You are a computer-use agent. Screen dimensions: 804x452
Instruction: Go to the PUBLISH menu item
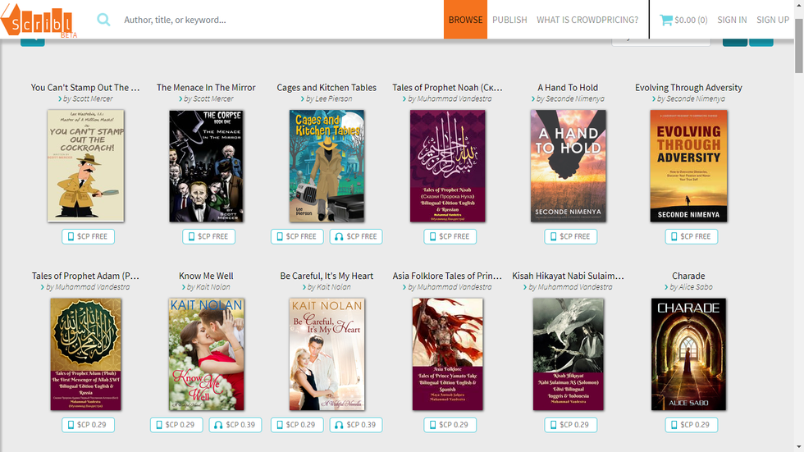(509, 20)
